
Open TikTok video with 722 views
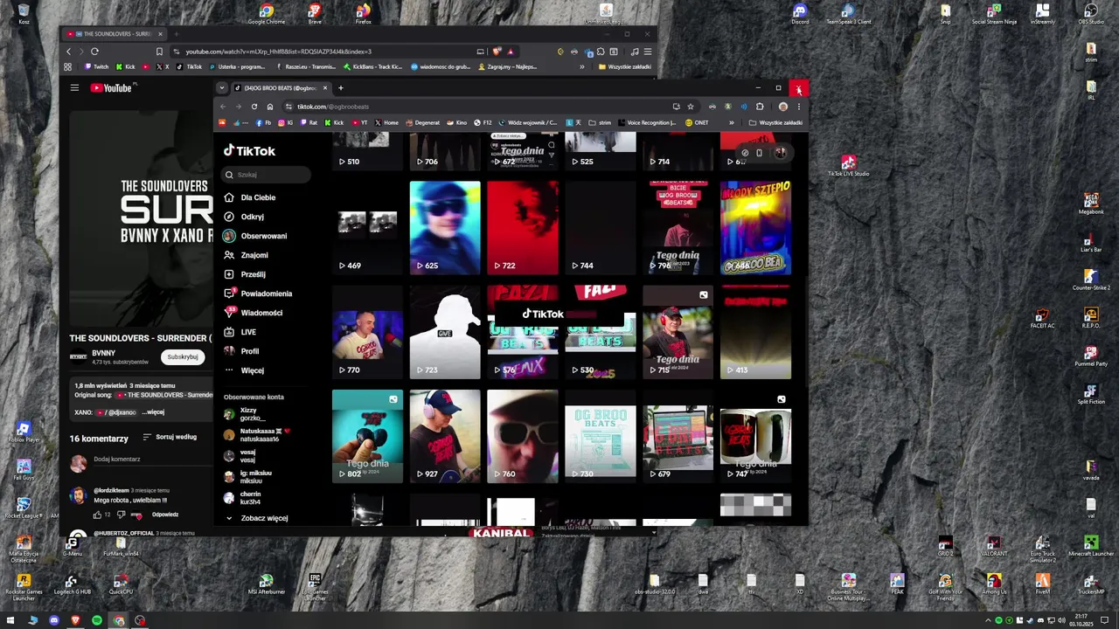tap(523, 228)
